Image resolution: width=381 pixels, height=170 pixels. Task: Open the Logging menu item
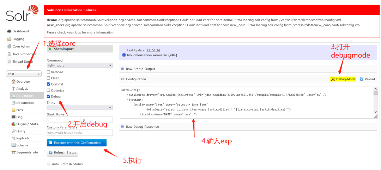18,39
